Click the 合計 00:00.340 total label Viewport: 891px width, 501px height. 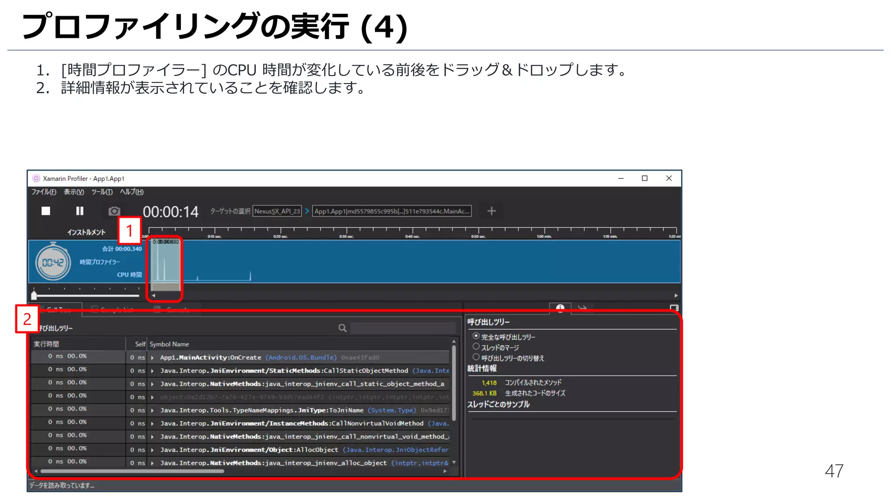coord(122,249)
